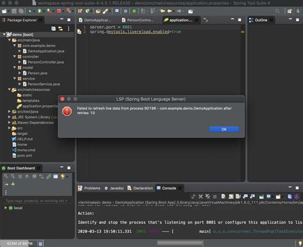Screen dimensions: 303x247
Task: Click the green Run button in toolbar
Action: click(40, 11)
